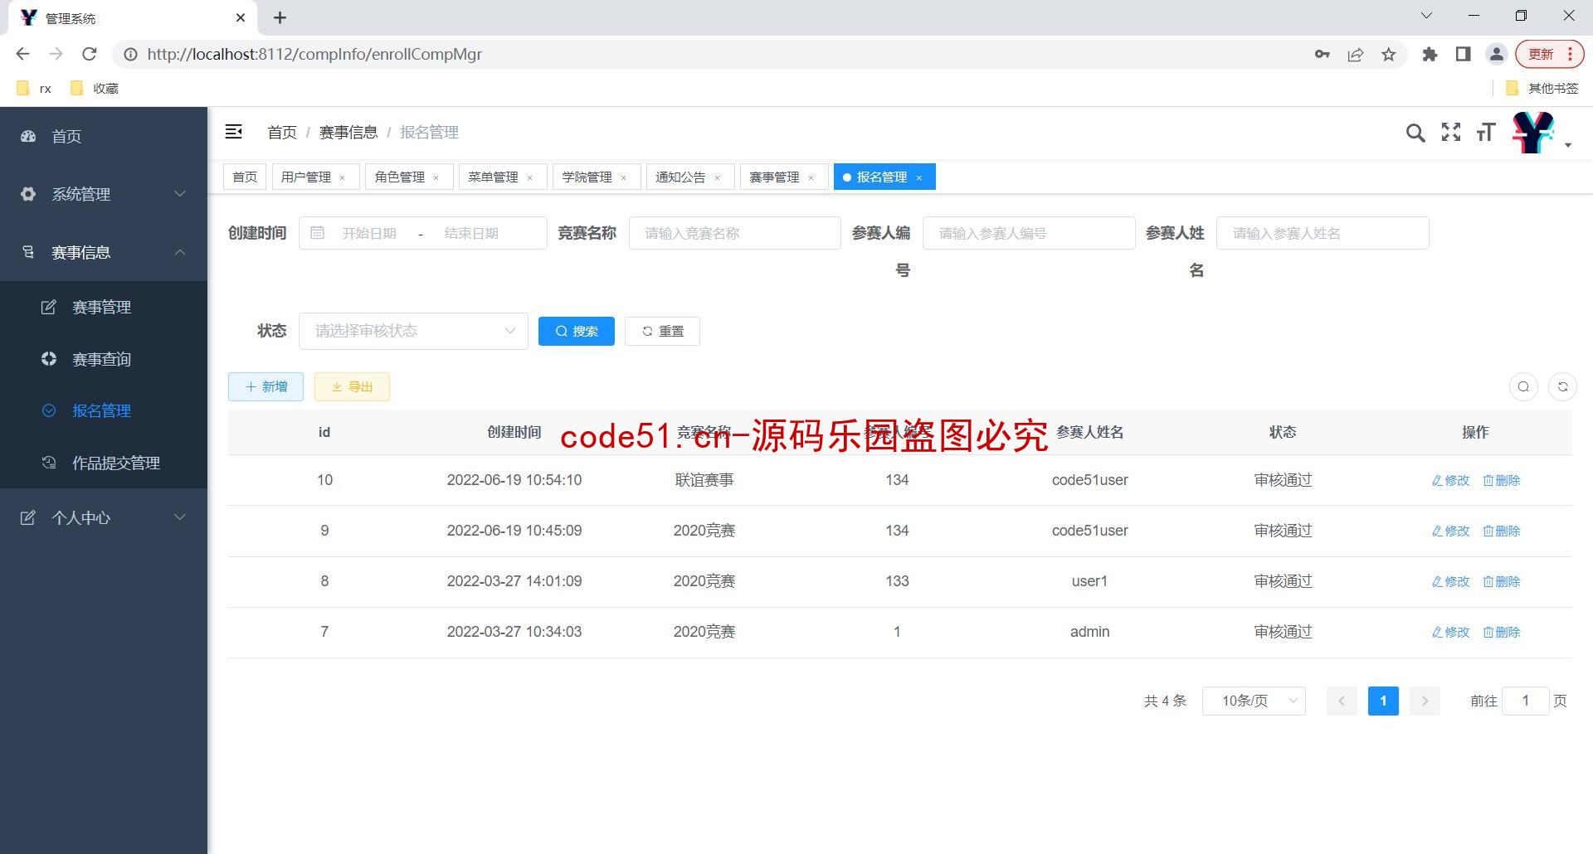This screenshot has height=854, width=1593.
Task: Click 修改 for row id 9
Action: [1450, 531]
